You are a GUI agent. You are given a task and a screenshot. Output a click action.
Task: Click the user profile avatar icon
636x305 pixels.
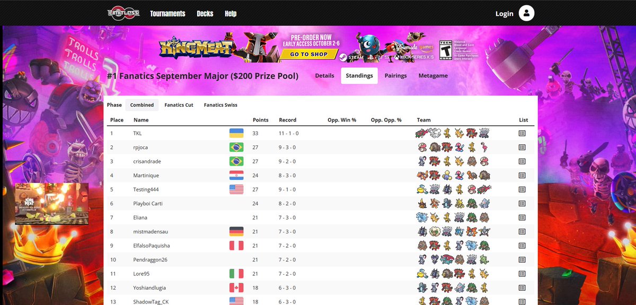526,13
